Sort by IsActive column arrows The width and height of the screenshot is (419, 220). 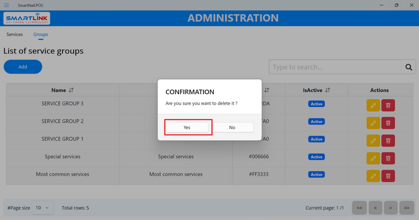(x=327, y=90)
